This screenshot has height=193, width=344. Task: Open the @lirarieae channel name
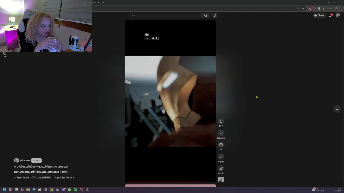point(24,161)
